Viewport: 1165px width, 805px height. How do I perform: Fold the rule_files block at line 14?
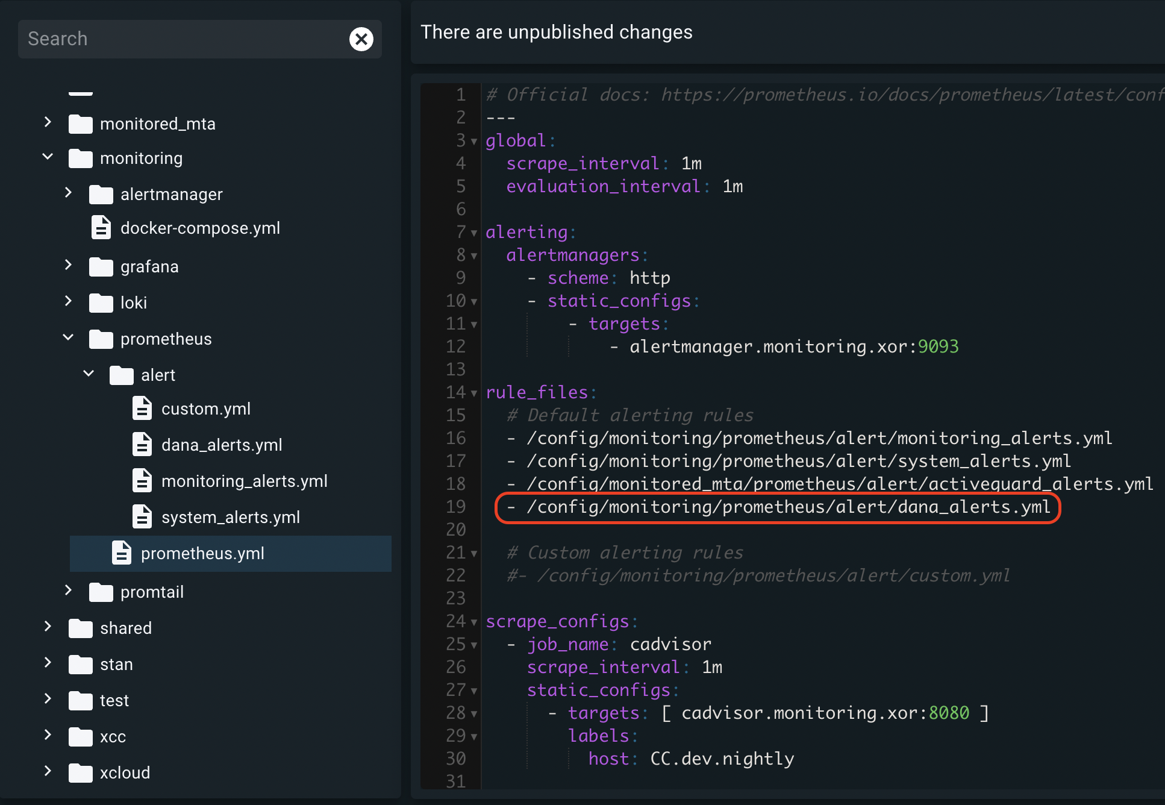(x=474, y=394)
